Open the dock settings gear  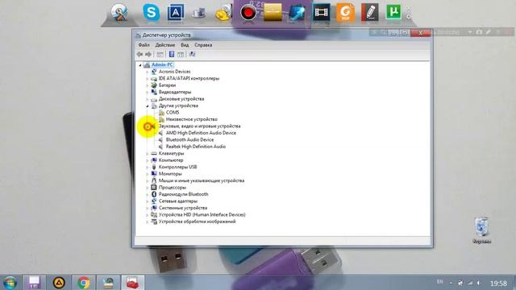[x=409, y=16]
